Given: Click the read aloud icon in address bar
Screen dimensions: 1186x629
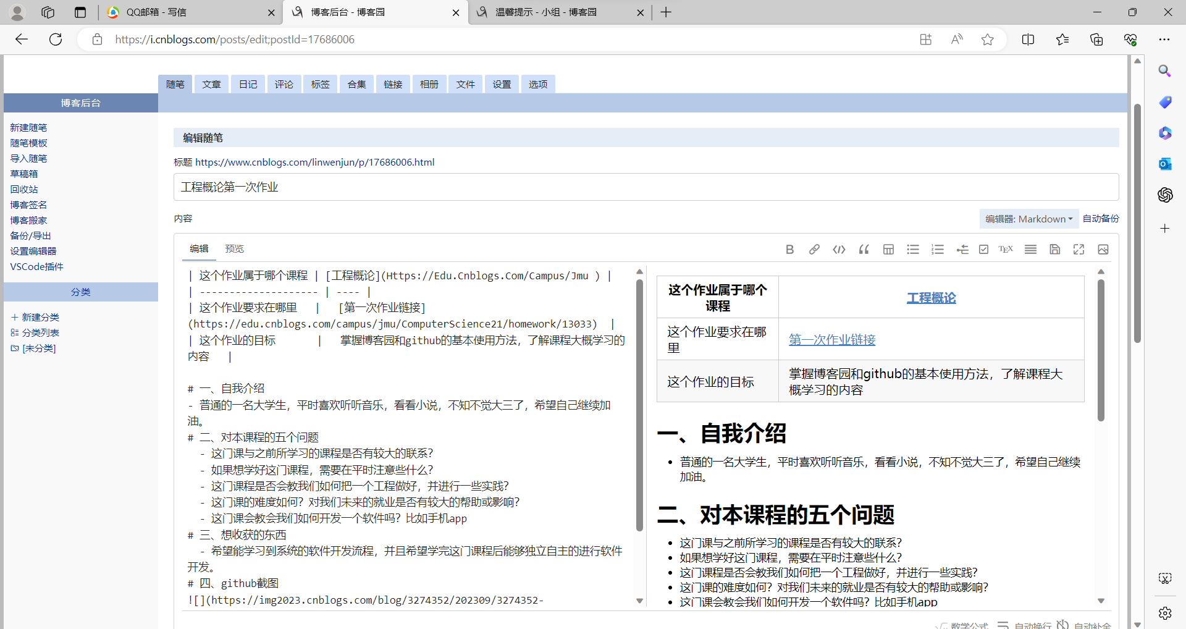Looking at the screenshot, I should (956, 40).
